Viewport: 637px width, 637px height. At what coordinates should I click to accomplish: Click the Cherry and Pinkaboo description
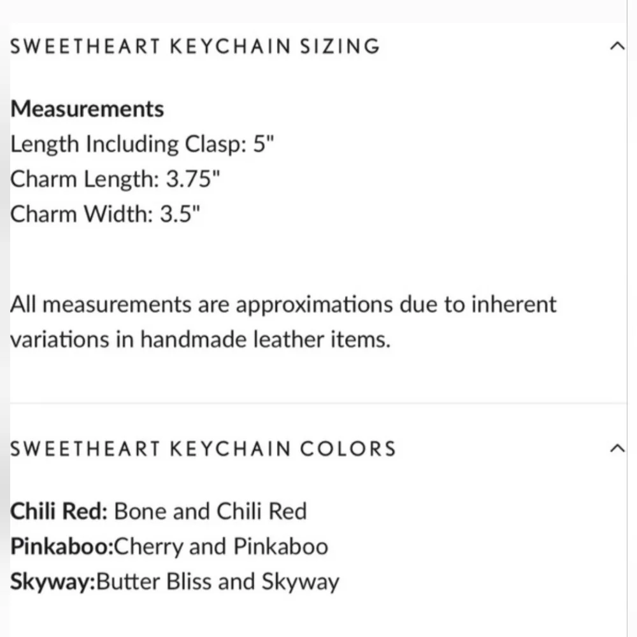pos(221,547)
